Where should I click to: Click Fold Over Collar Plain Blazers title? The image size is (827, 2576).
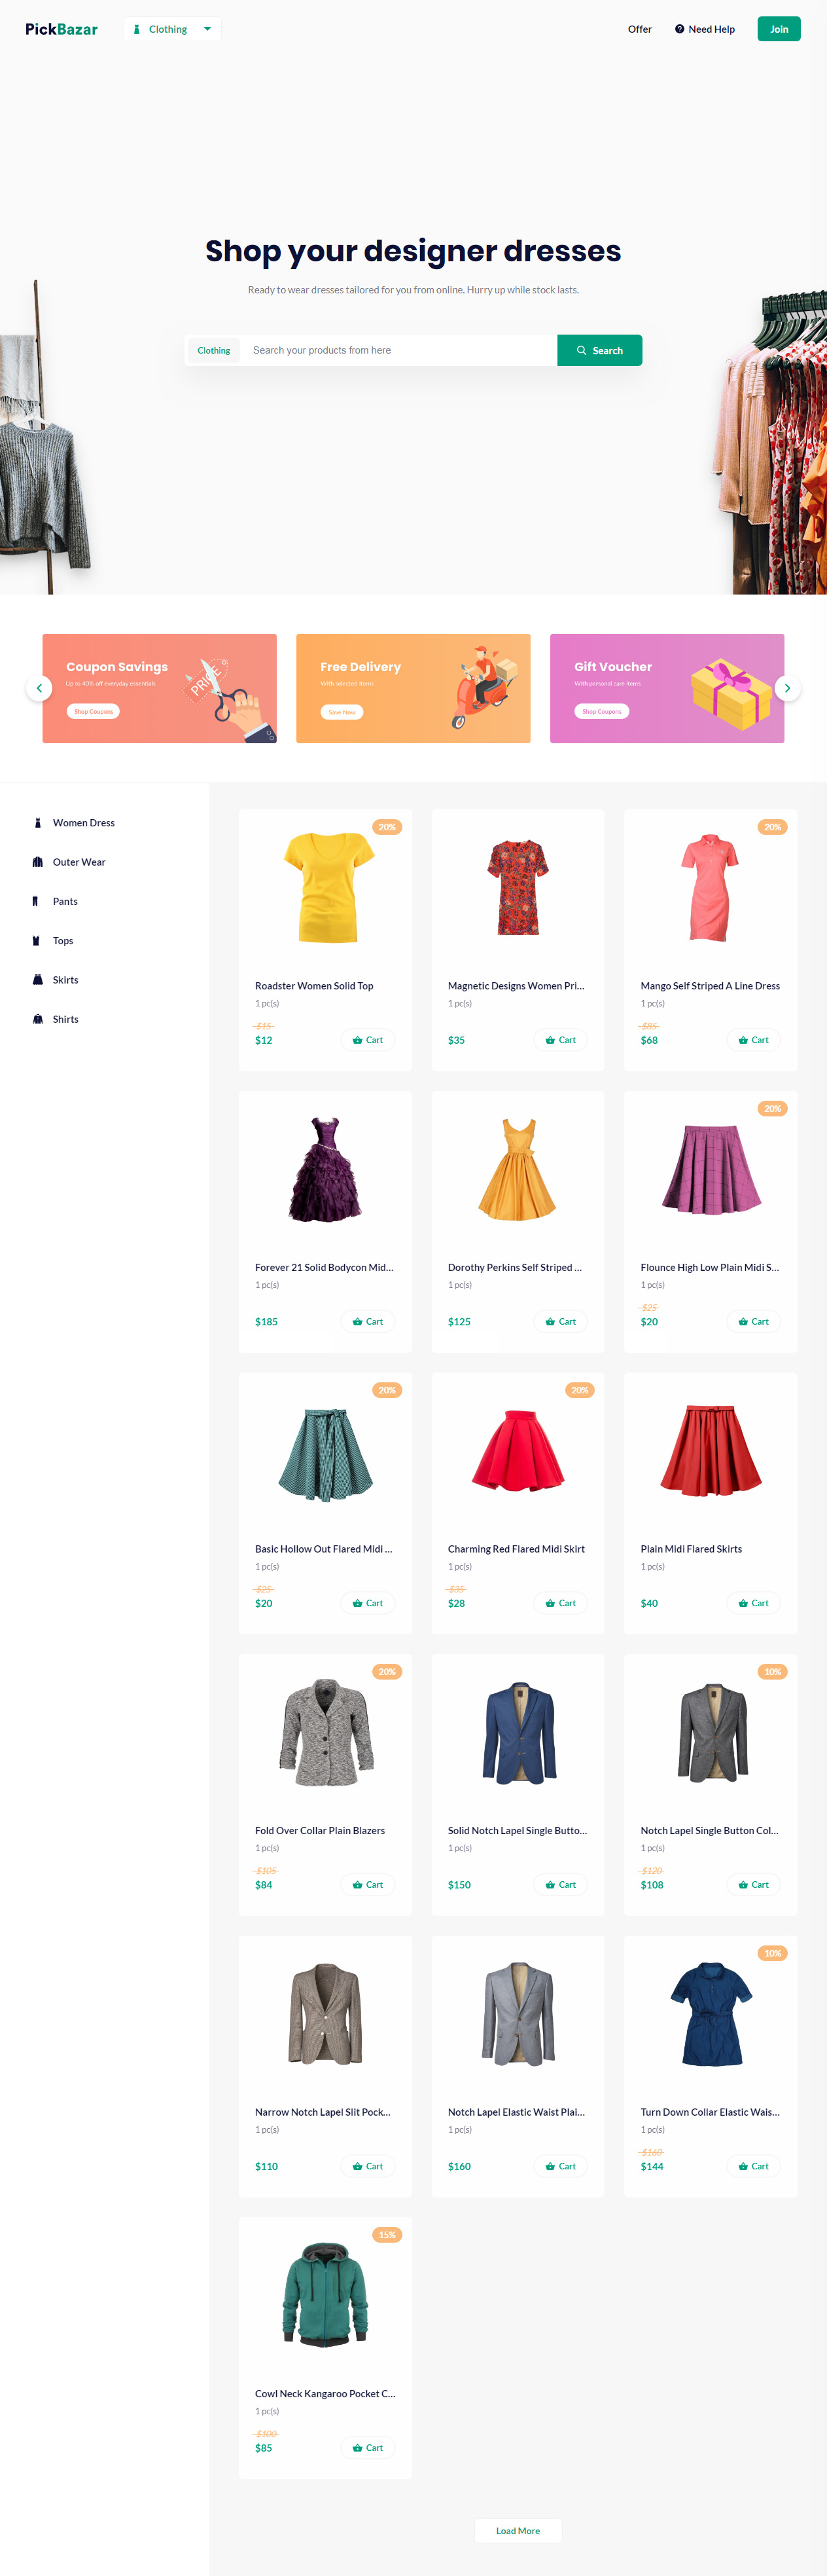click(320, 1831)
